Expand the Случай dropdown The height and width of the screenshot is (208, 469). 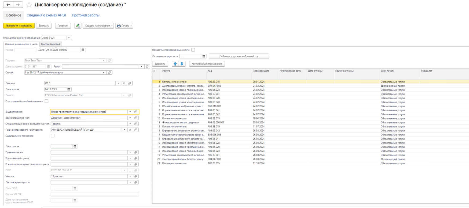(104, 73)
